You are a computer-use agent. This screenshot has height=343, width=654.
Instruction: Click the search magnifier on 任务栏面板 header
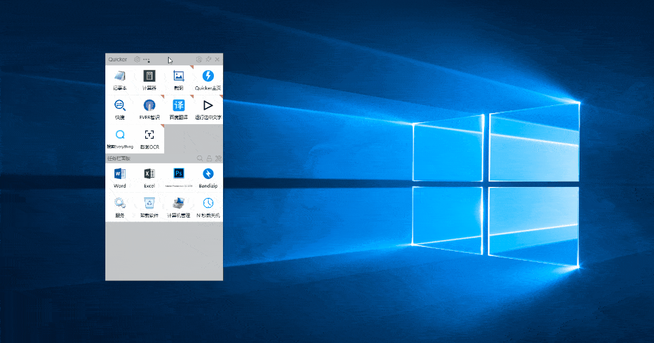[199, 158]
